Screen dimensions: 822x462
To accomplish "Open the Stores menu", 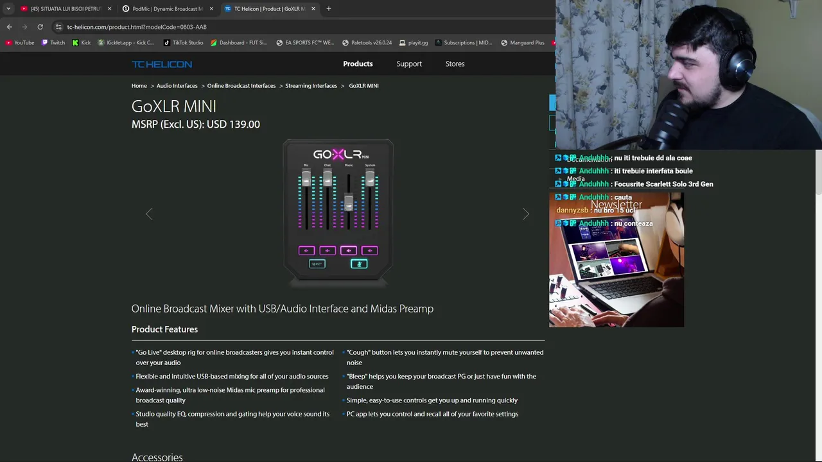I will (455, 64).
